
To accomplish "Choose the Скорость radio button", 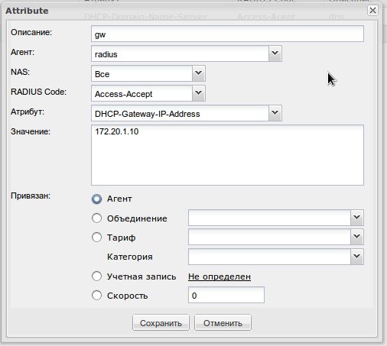I will 96,296.
